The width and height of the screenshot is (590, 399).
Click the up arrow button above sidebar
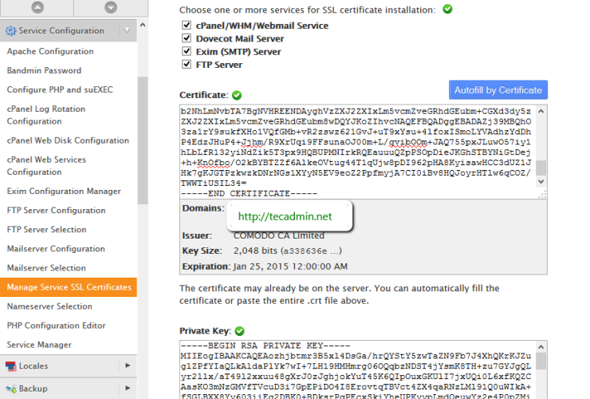36,6
